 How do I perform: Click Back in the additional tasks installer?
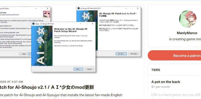pos(24,54)
